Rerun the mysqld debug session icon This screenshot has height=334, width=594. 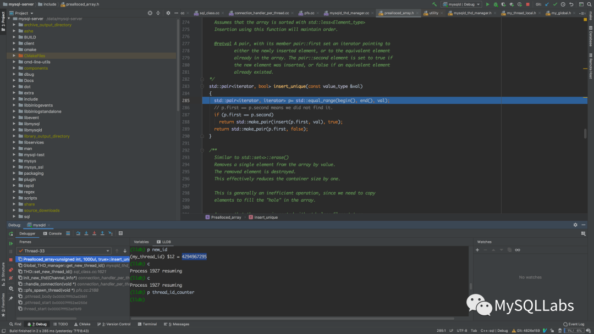[11, 233]
